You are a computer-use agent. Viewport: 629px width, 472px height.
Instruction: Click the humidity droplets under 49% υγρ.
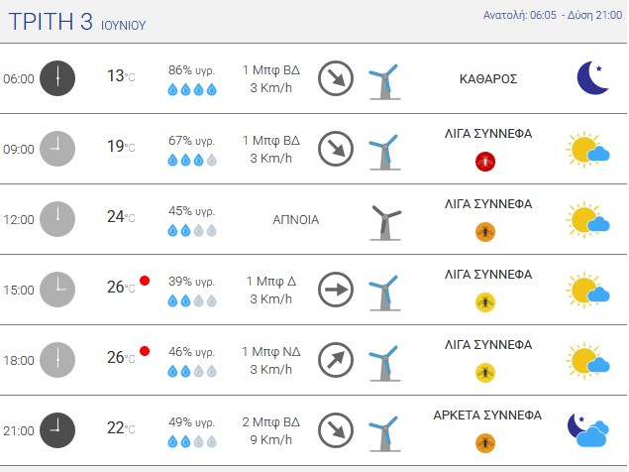(192, 442)
